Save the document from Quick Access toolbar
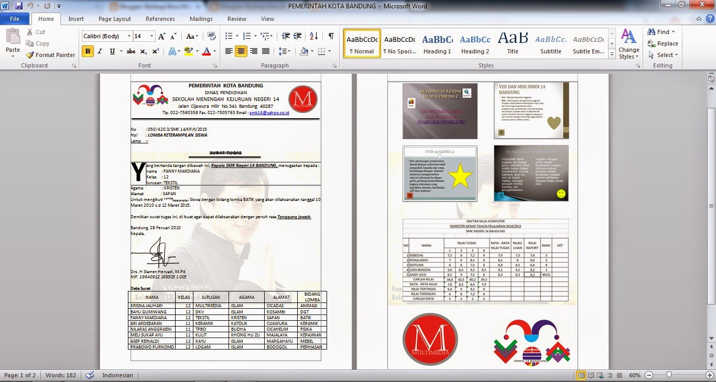 click(x=19, y=6)
